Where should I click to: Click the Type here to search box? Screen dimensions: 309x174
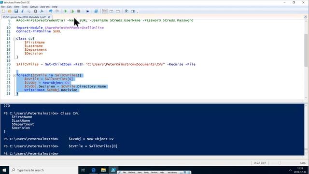click(44, 170)
